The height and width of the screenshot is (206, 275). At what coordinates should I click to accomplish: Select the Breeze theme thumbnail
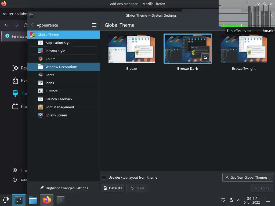pyautogui.click(x=132, y=49)
